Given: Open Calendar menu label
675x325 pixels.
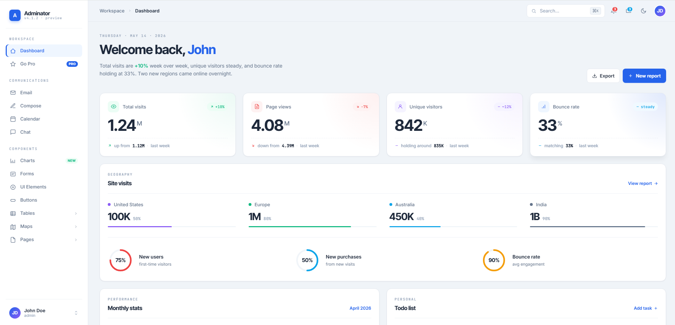Looking at the screenshot, I should tap(30, 119).
